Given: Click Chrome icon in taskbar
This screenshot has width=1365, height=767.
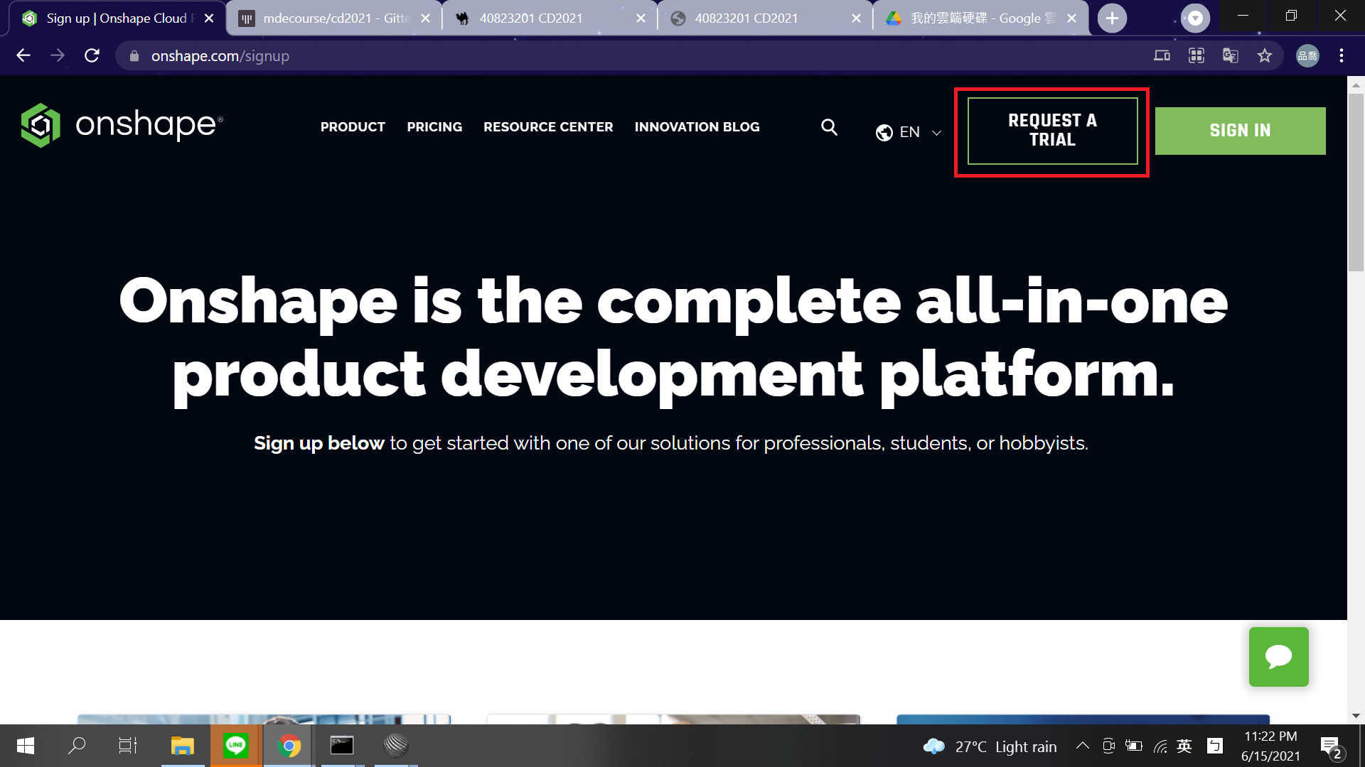Looking at the screenshot, I should 289,746.
